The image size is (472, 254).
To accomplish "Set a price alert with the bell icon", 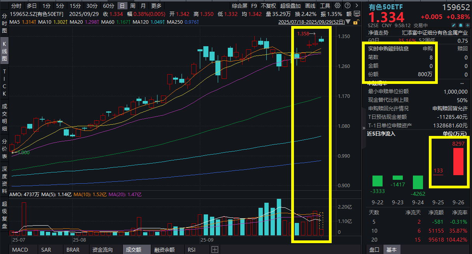I will [x=461, y=24].
